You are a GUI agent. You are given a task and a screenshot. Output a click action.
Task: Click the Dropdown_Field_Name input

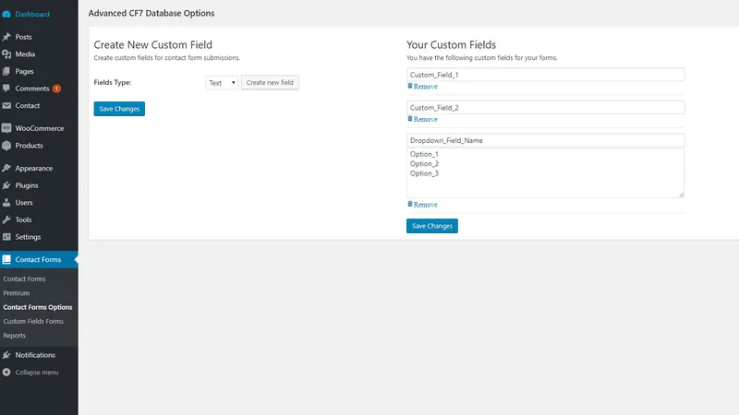pos(546,140)
